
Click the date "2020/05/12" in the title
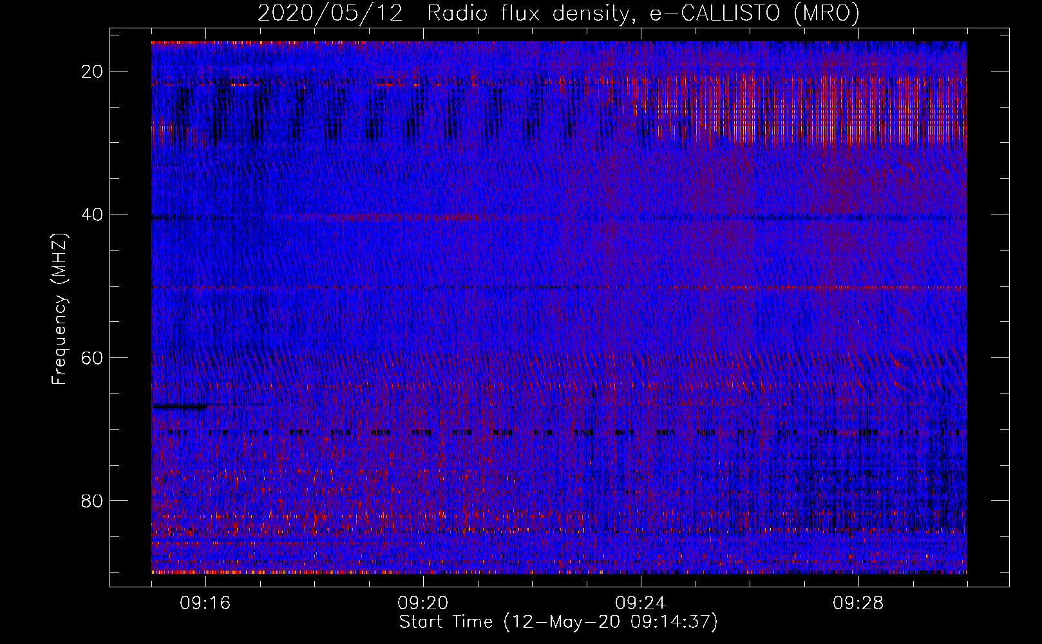pos(330,13)
